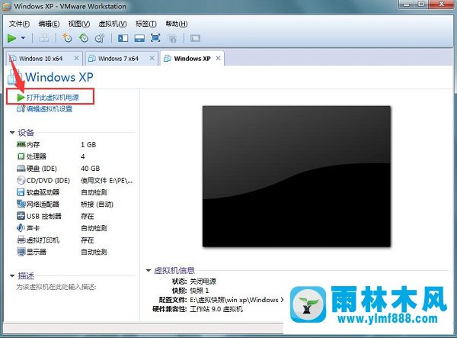Click the 40 GB hard disk value
The image size is (457, 338).
91,169
